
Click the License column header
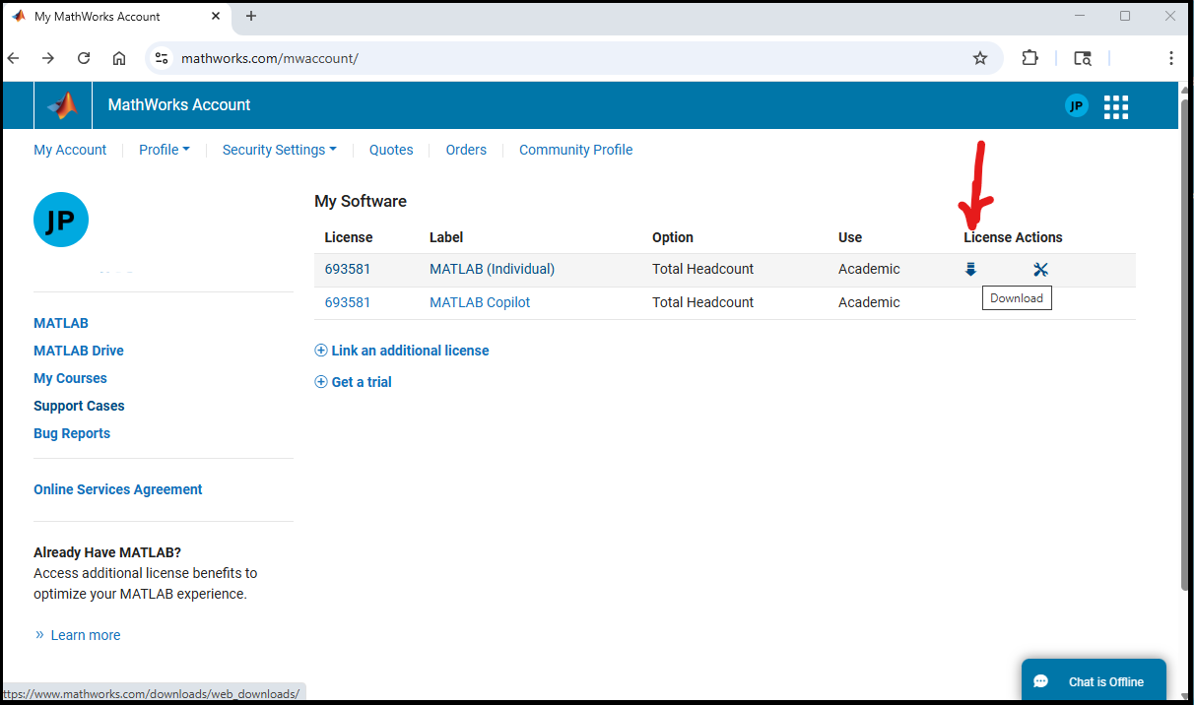tap(349, 237)
